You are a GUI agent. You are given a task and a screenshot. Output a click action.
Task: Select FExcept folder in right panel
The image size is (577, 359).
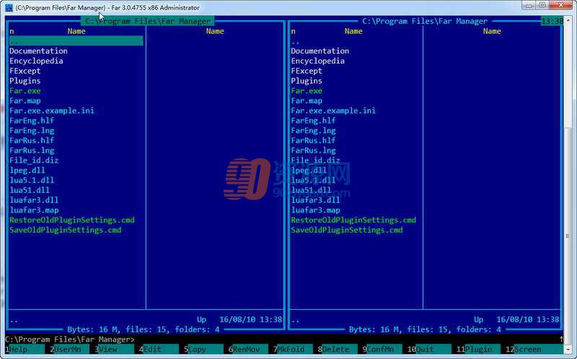pos(307,71)
